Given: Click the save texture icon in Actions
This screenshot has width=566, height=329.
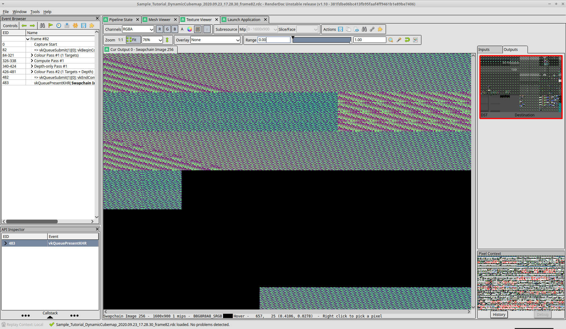Looking at the screenshot, I should pos(341,29).
